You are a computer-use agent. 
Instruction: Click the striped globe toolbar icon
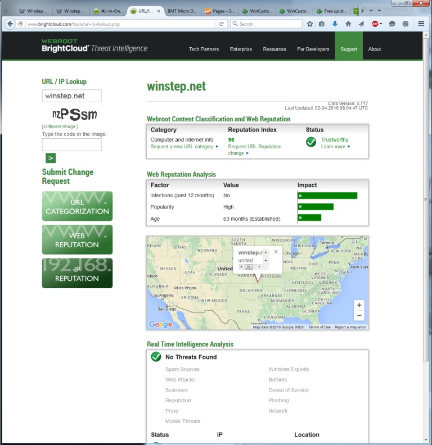tap(406, 24)
